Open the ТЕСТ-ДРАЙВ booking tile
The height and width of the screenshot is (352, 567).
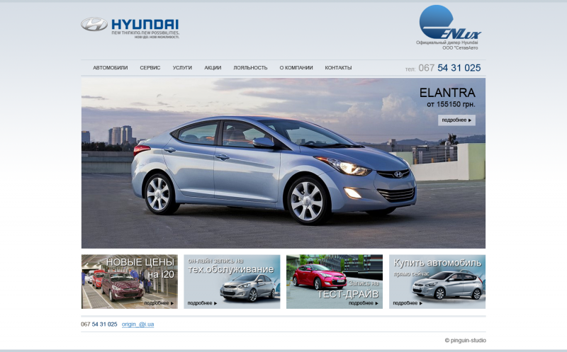tap(335, 281)
